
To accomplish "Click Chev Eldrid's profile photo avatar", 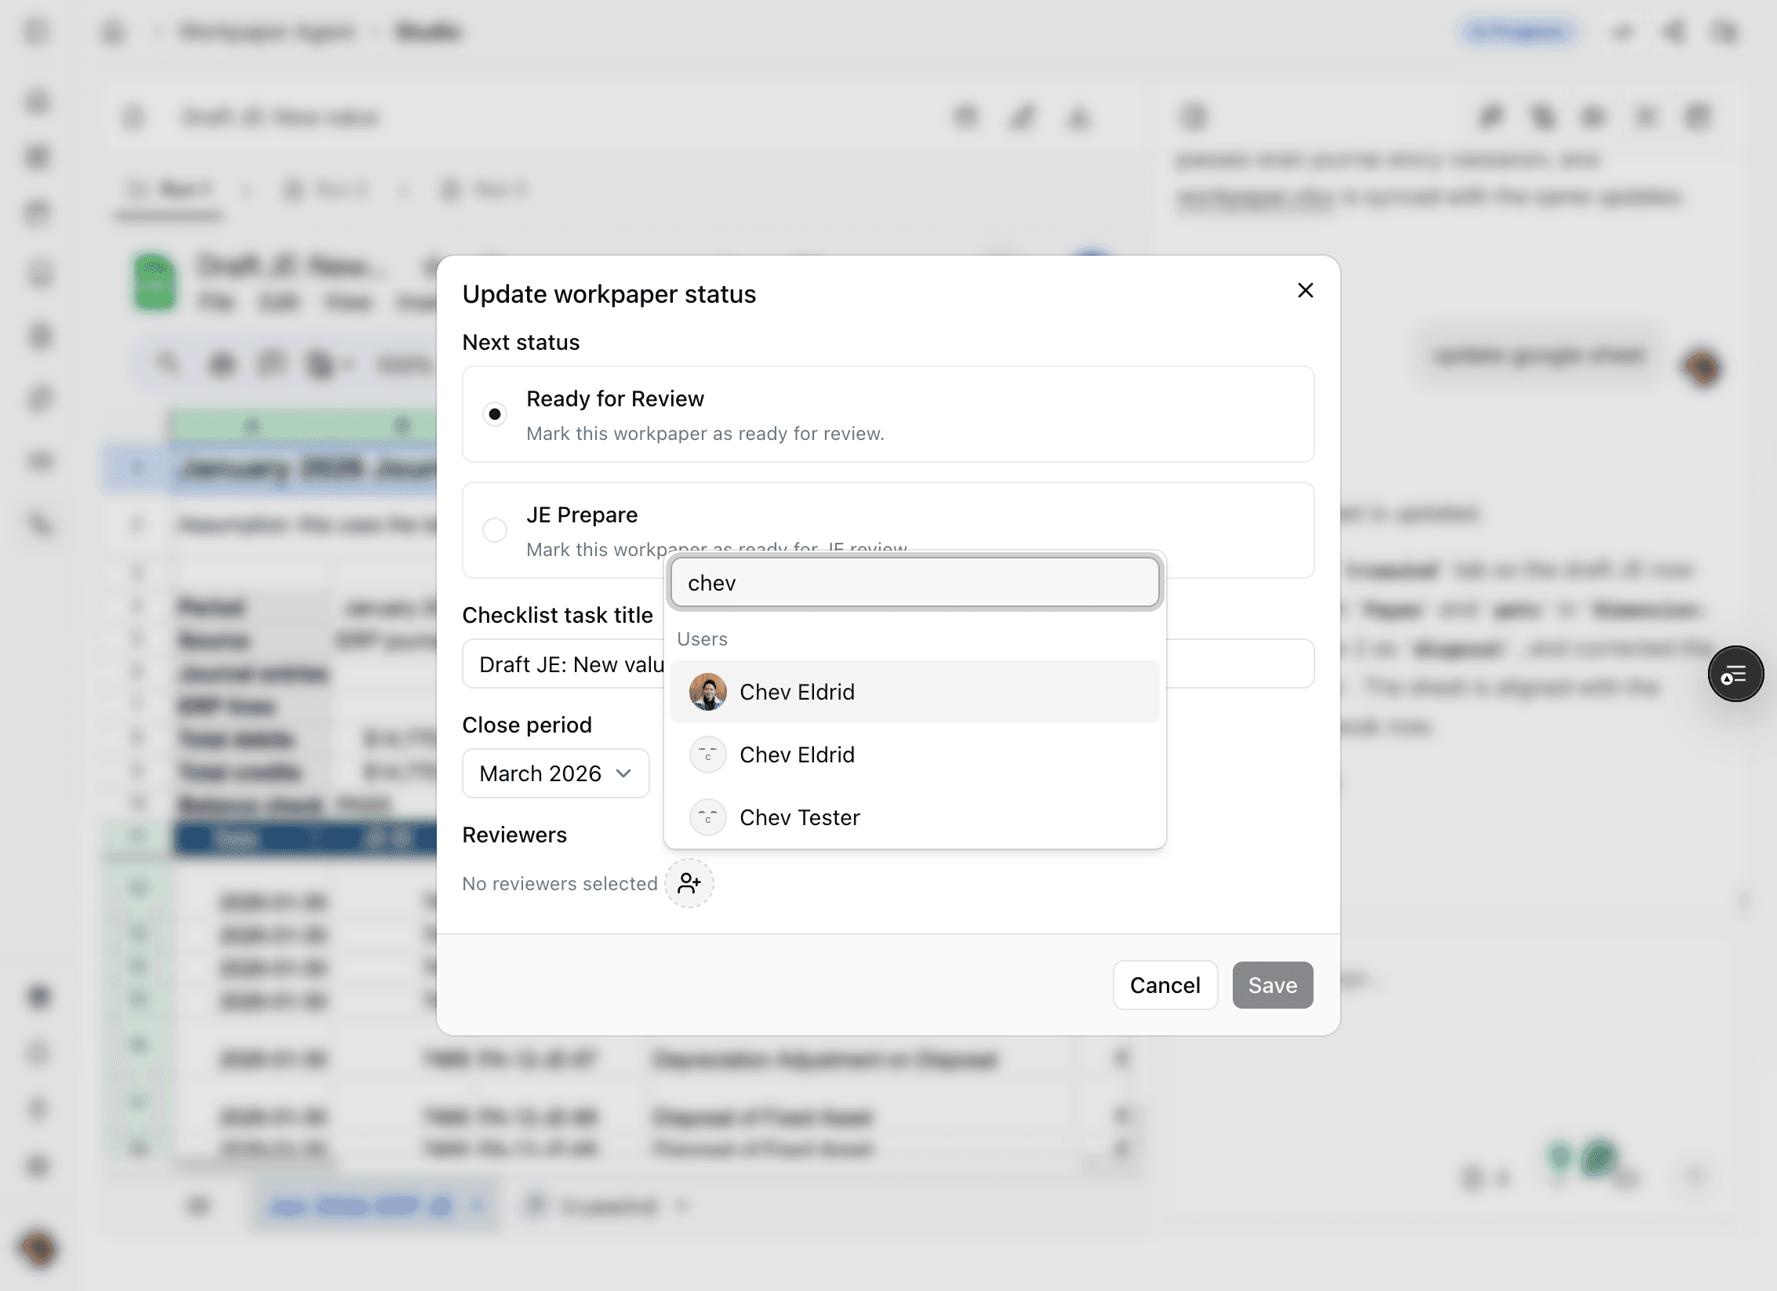I will tap(707, 691).
